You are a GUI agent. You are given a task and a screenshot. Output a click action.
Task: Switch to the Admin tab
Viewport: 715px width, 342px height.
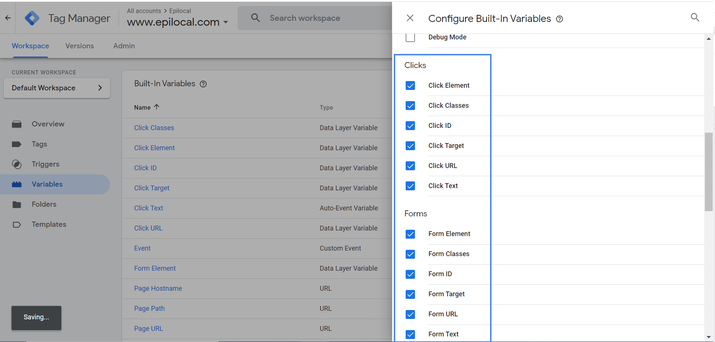(124, 46)
